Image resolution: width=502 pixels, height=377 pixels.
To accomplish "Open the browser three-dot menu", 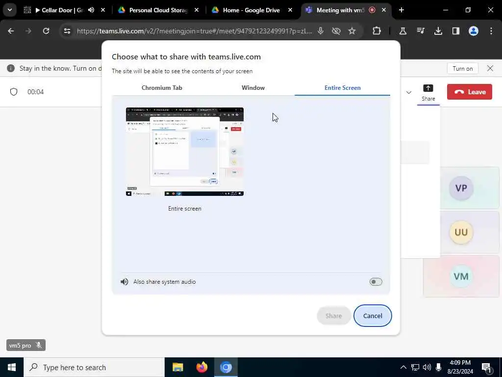I will 491,31.
